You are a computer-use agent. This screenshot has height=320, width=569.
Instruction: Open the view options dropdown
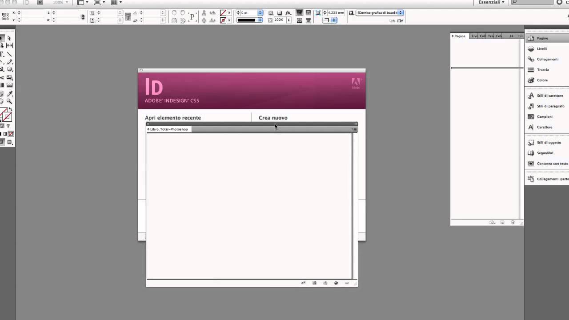[84, 2]
